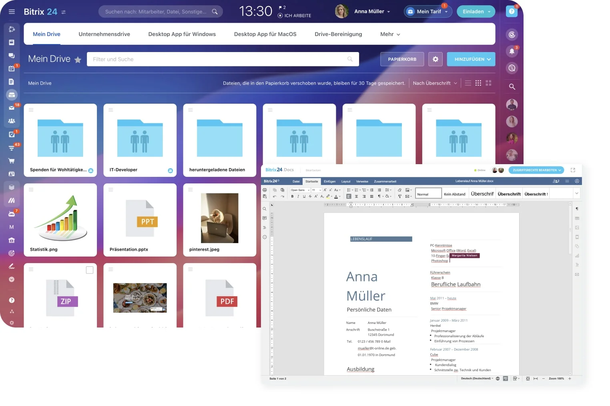Viewport: 610px width, 406px height.
Task: Click the print icon in Docs toolbar
Action: [x=265, y=190]
